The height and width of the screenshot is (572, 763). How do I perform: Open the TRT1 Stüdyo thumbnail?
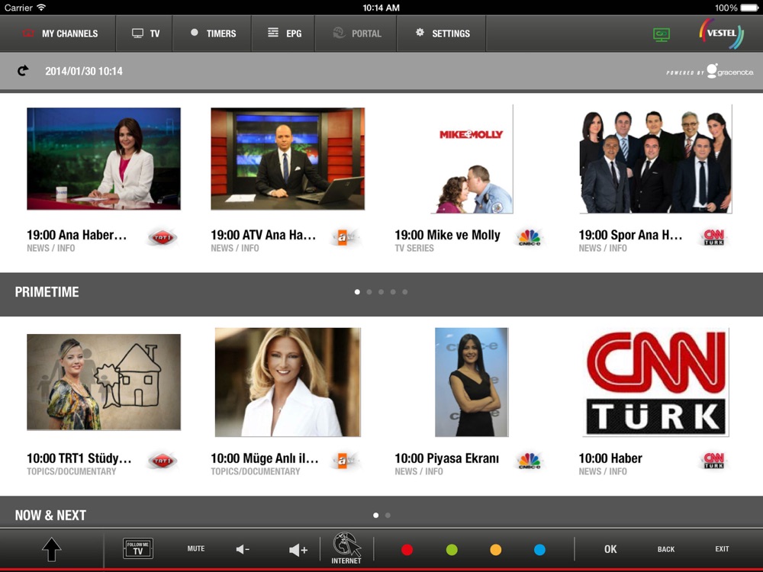coord(104,382)
